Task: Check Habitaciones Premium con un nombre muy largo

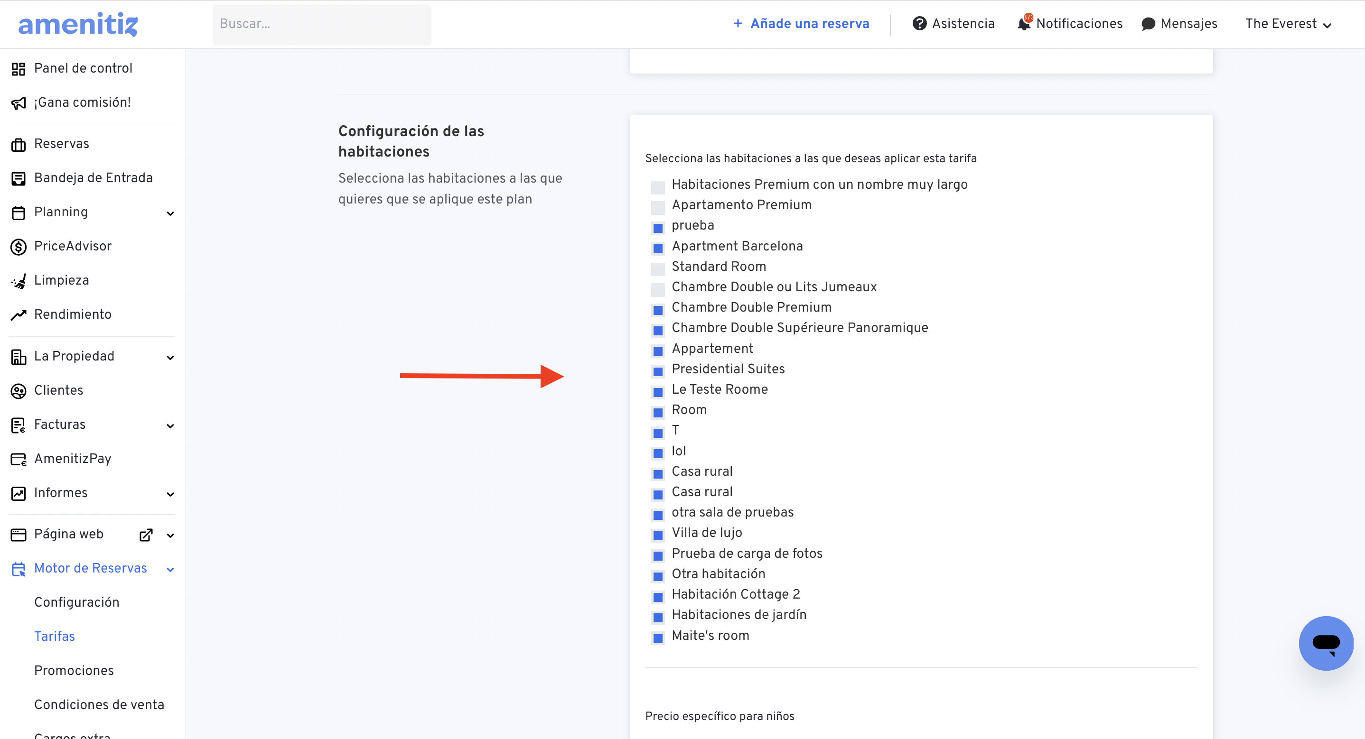Action: pyautogui.click(x=658, y=187)
